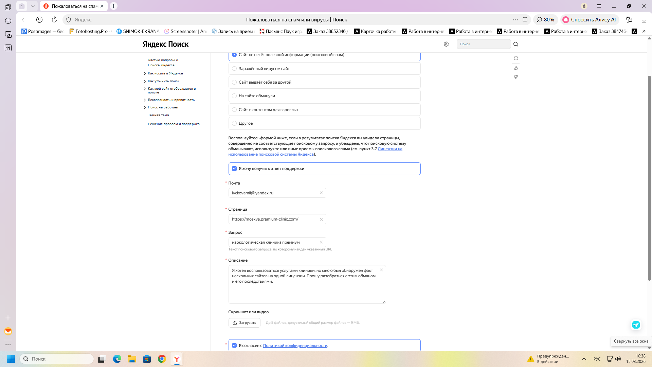Open the fullscreen expand icon beside the form
652x367 pixels.
pyautogui.click(x=516, y=58)
